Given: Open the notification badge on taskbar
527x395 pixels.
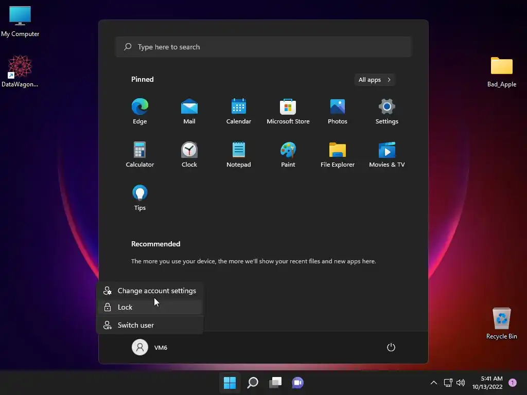Looking at the screenshot, I should coord(513,383).
